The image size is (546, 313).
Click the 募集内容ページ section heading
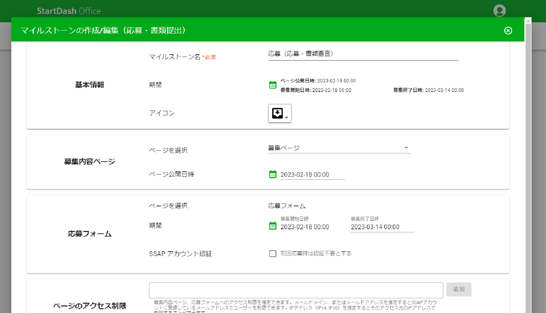[90, 162]
